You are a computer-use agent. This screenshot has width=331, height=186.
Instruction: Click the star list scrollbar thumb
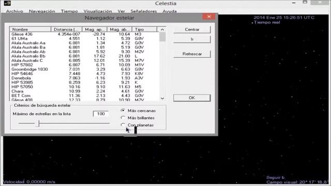[162, 37]
